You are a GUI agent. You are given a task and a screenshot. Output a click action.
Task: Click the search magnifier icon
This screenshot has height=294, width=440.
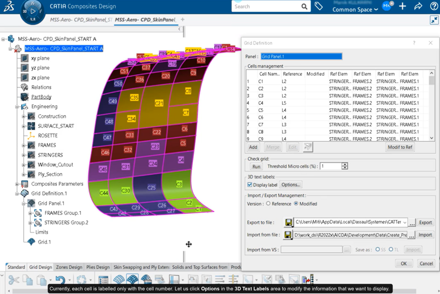pos(304,7)
